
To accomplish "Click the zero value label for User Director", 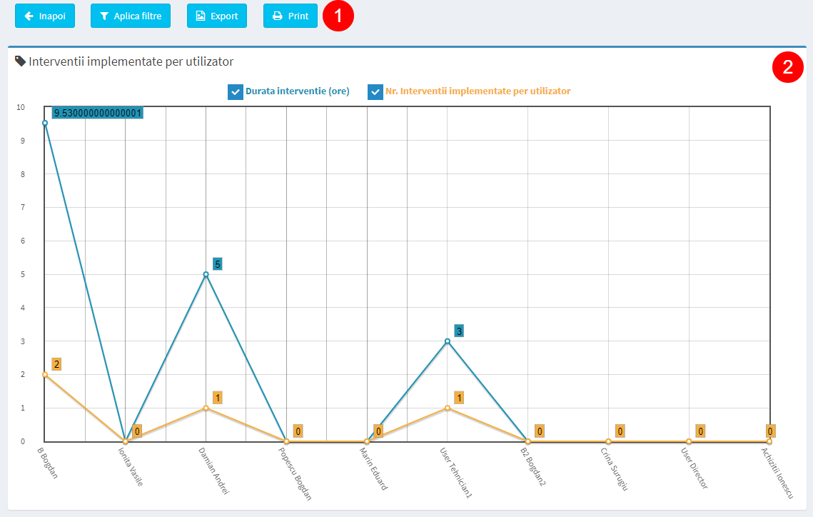I will [x=700, y=431].
